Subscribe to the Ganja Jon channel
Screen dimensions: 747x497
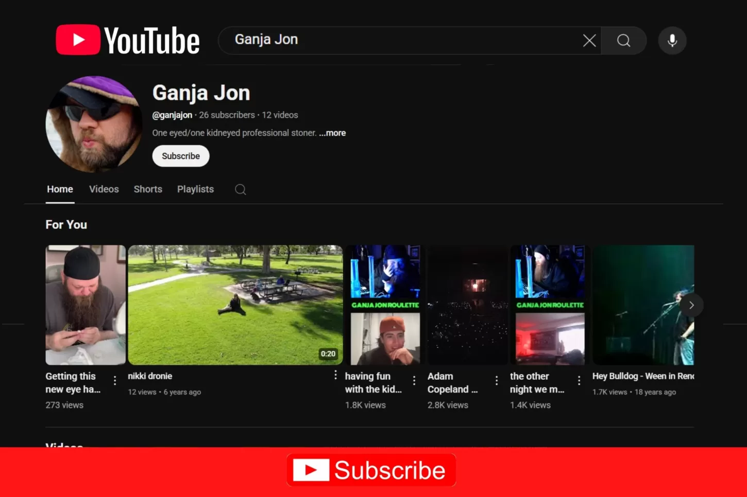tap(181, 156)
